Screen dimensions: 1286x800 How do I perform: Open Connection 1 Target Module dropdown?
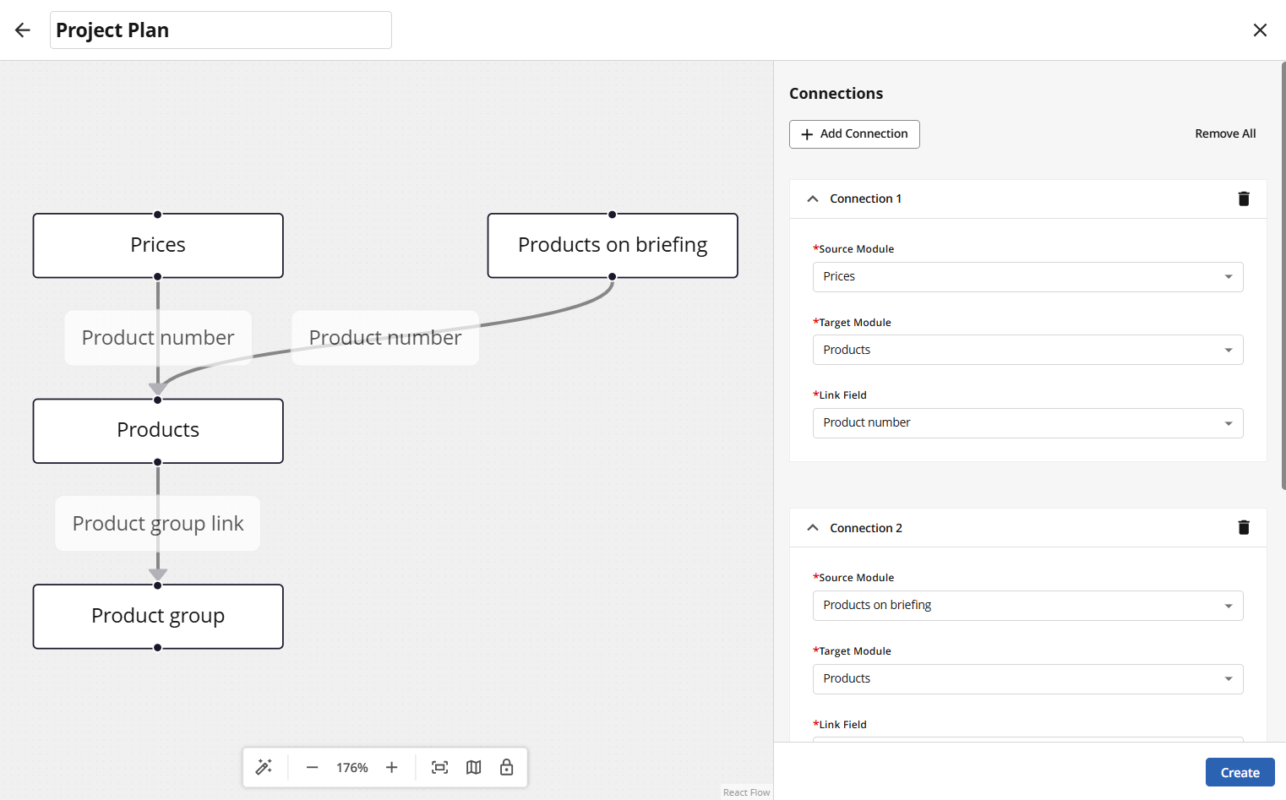pyautogui.click(x=1027, y=350)
